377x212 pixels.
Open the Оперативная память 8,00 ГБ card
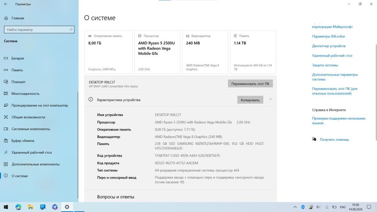[x=109, y=52]
